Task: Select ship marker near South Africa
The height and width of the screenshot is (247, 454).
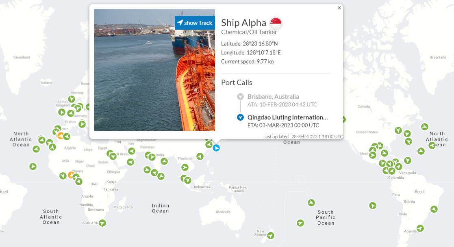Action: click(x=102, y=223)
